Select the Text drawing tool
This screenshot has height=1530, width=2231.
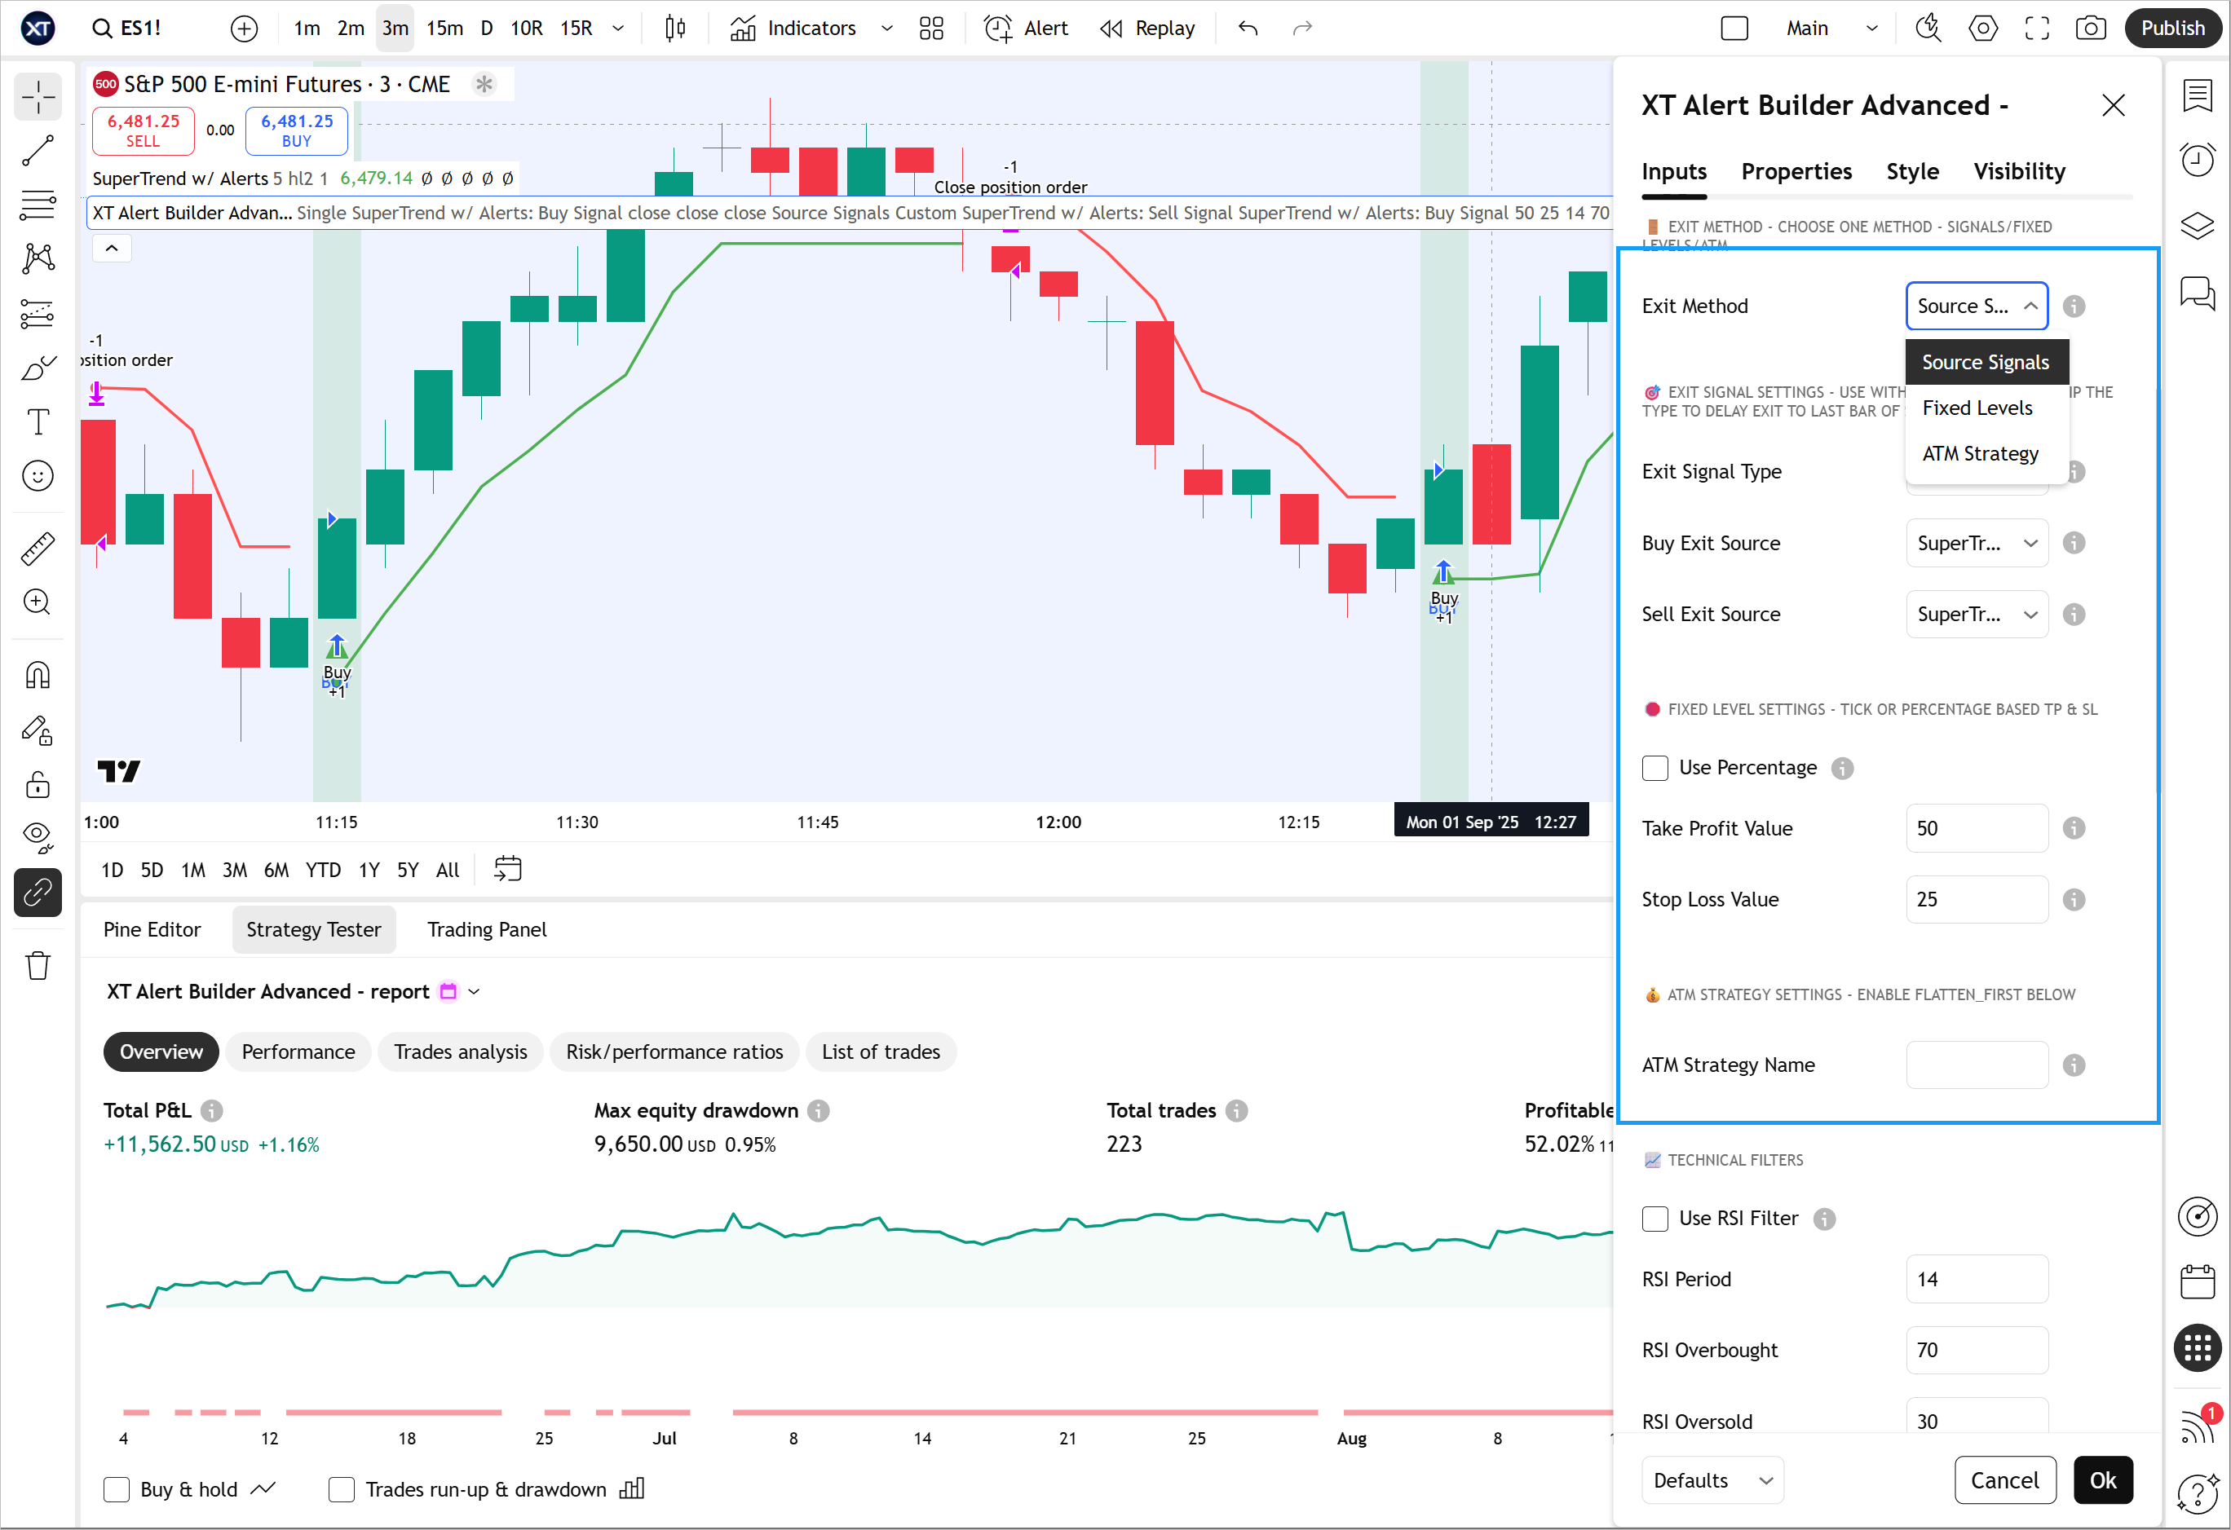point(38,421)
